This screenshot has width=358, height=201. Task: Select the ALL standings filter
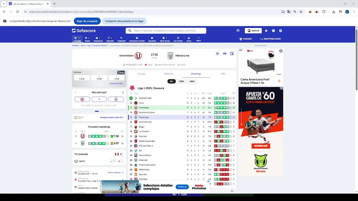(x=171, y=81)
